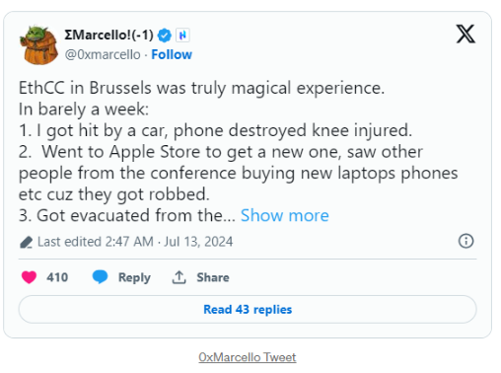Click the Reply label
This screenshot has height=373, width=501.
[x=134, y=277]
